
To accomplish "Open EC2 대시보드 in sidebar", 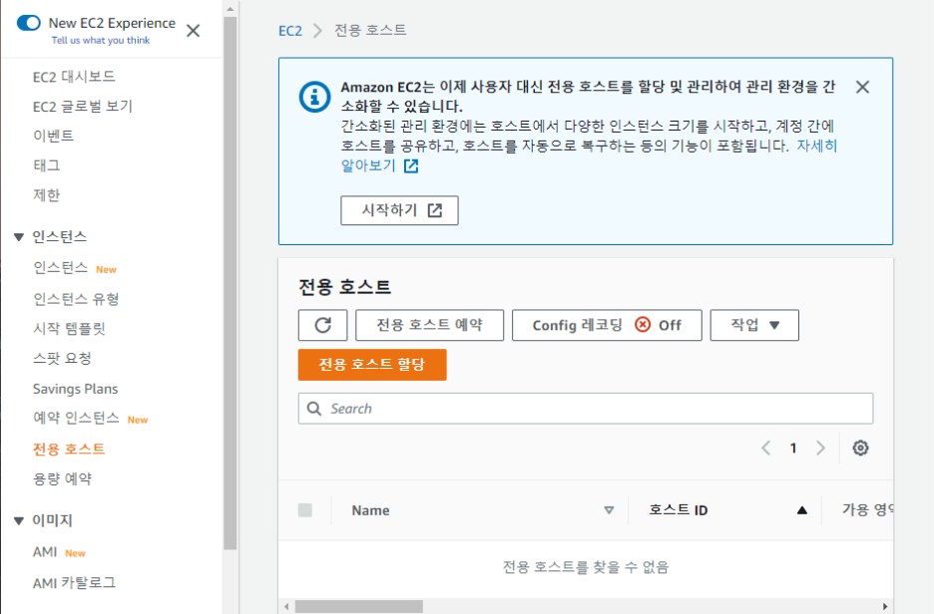I will click(x=74, y=77).
